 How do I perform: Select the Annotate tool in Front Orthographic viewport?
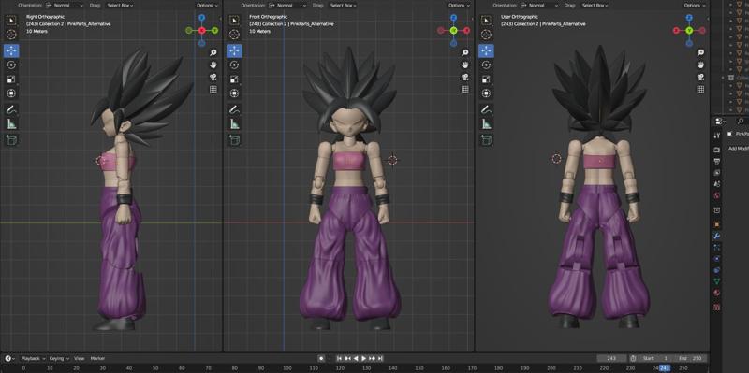(x=235, y=109)
